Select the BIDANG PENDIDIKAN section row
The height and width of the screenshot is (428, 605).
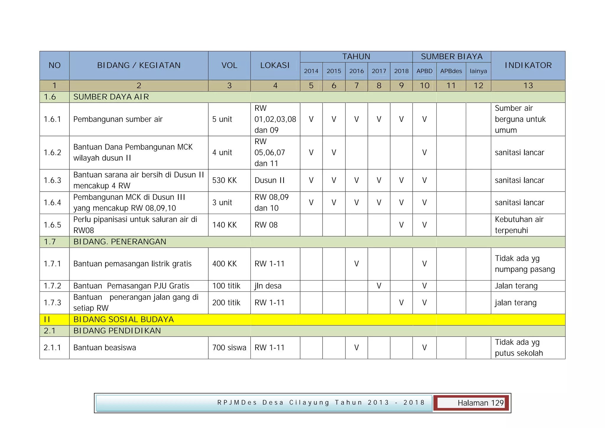pos(117,331)
